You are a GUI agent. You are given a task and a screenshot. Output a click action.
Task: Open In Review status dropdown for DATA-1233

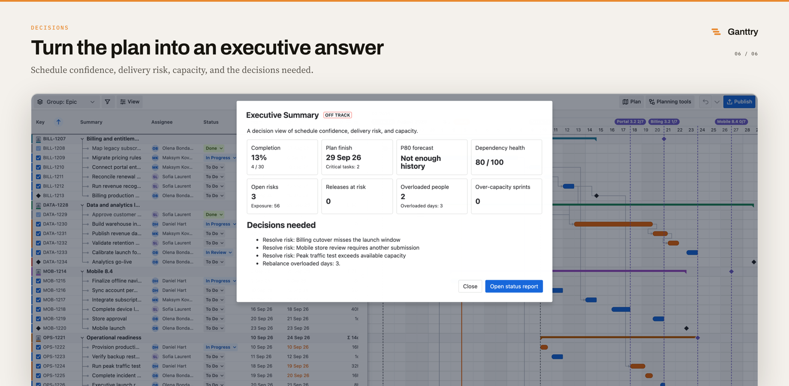coord(219,253)
